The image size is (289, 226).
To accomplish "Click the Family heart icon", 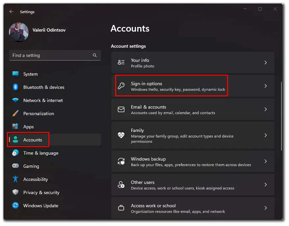I will (121, 135).
